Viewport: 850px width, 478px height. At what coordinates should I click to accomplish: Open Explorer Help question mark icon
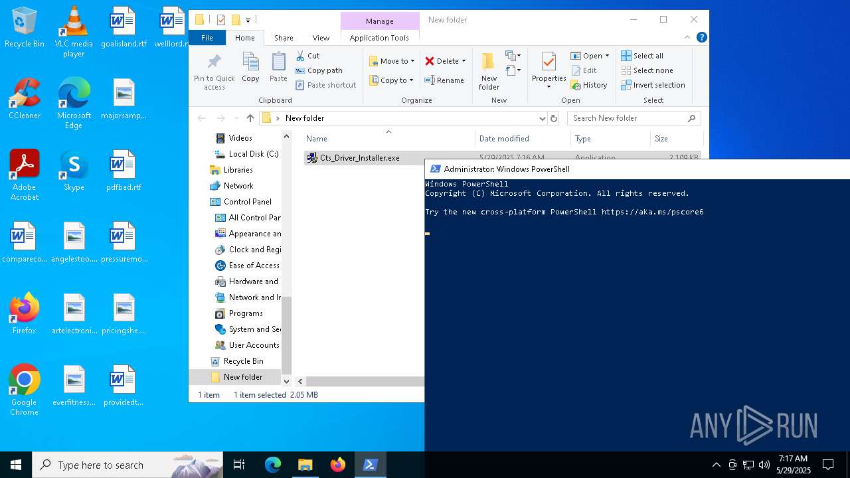[x=701, y=38]
